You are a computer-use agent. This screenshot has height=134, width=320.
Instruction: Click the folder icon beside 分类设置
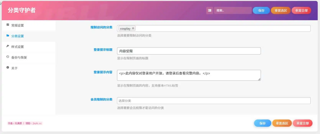(x=8, y=36)
